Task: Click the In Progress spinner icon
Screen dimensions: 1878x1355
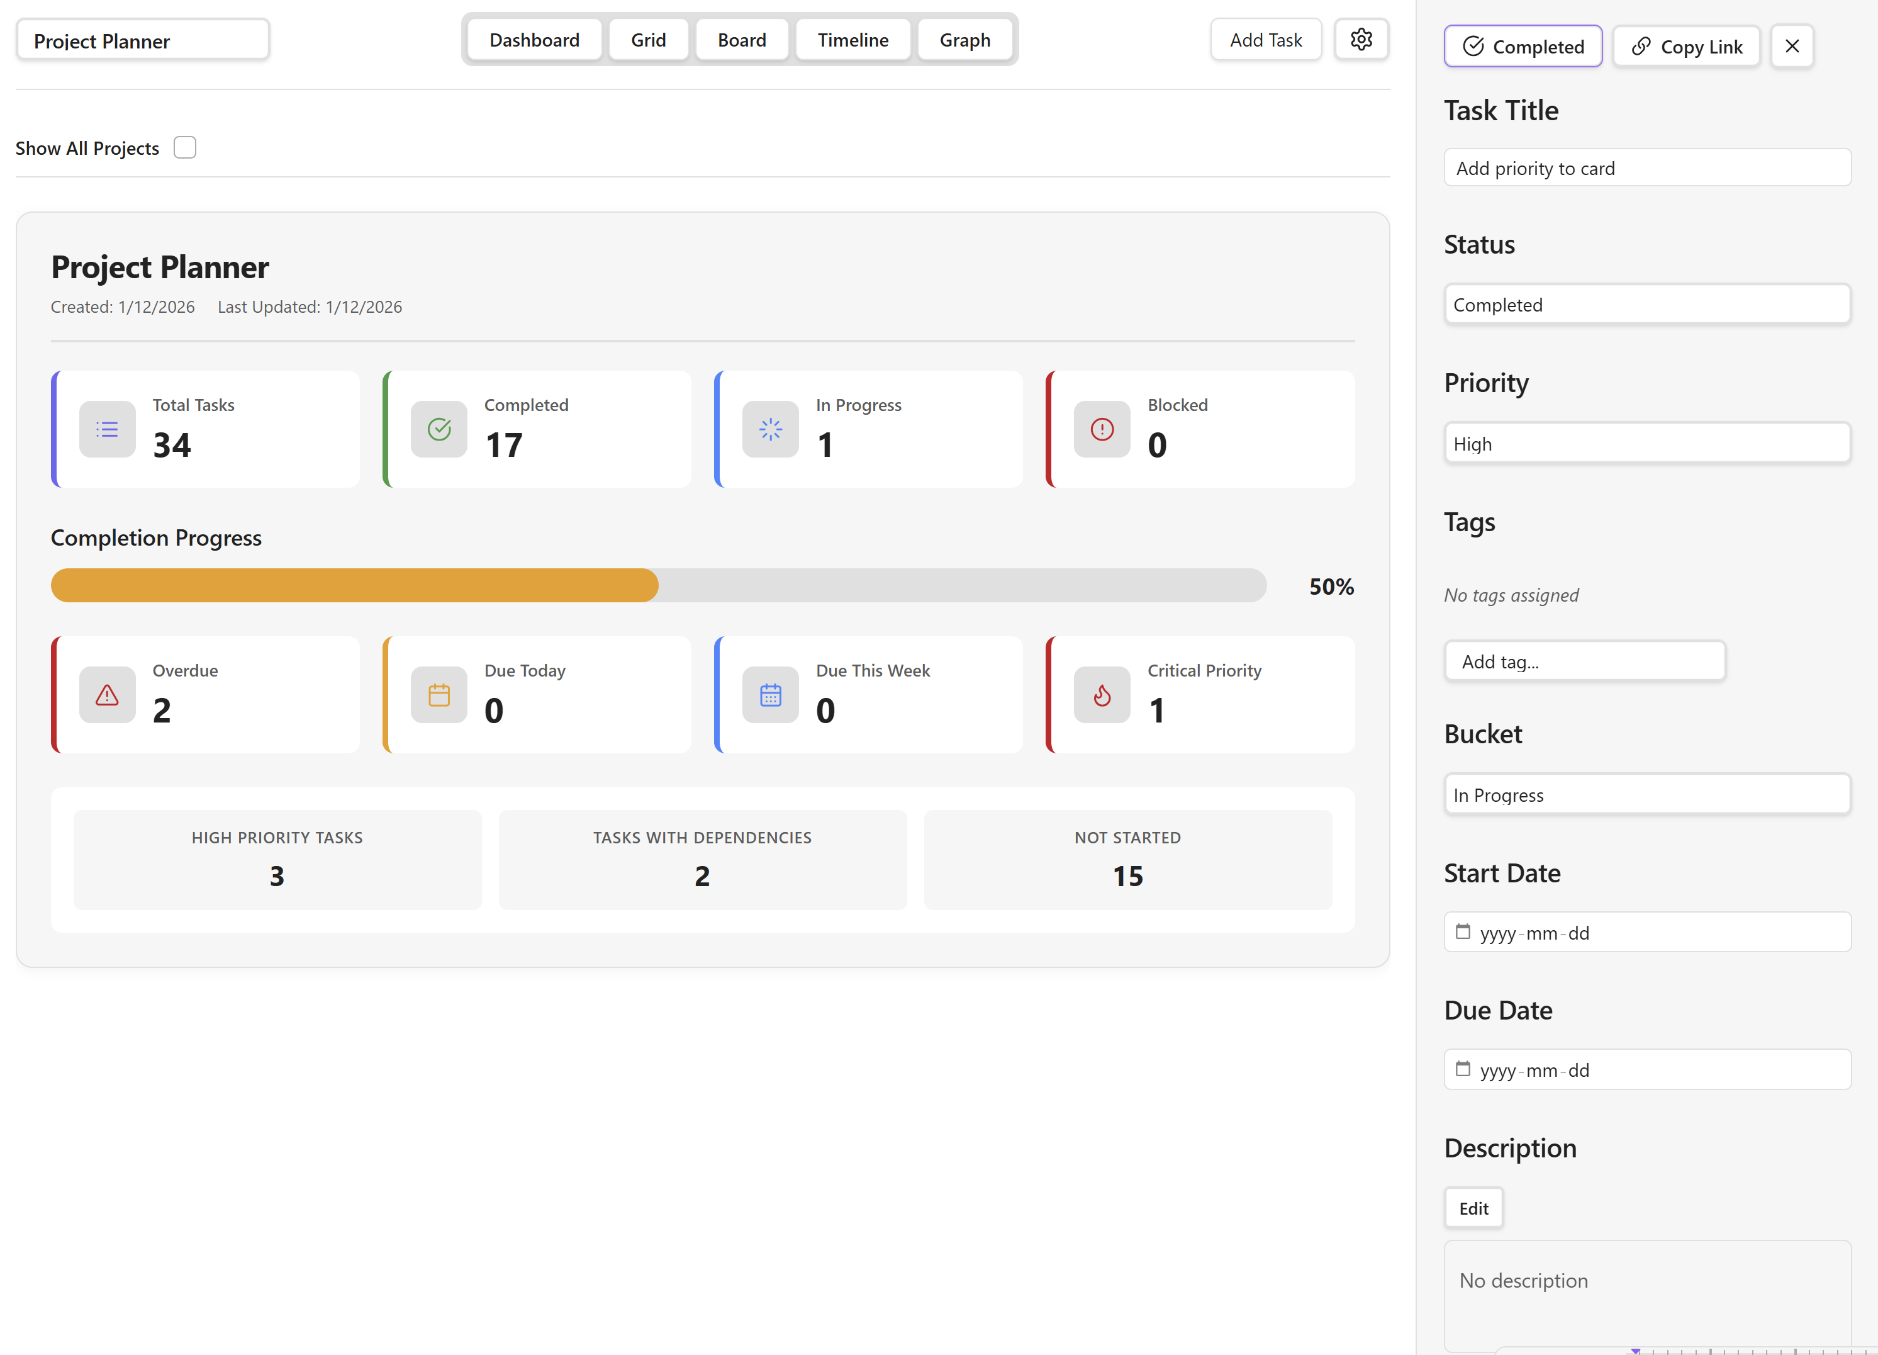Action: [x=770, y=429]
